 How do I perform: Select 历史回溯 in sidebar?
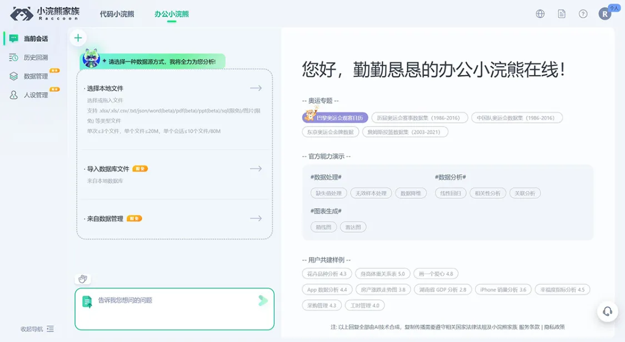36,57
